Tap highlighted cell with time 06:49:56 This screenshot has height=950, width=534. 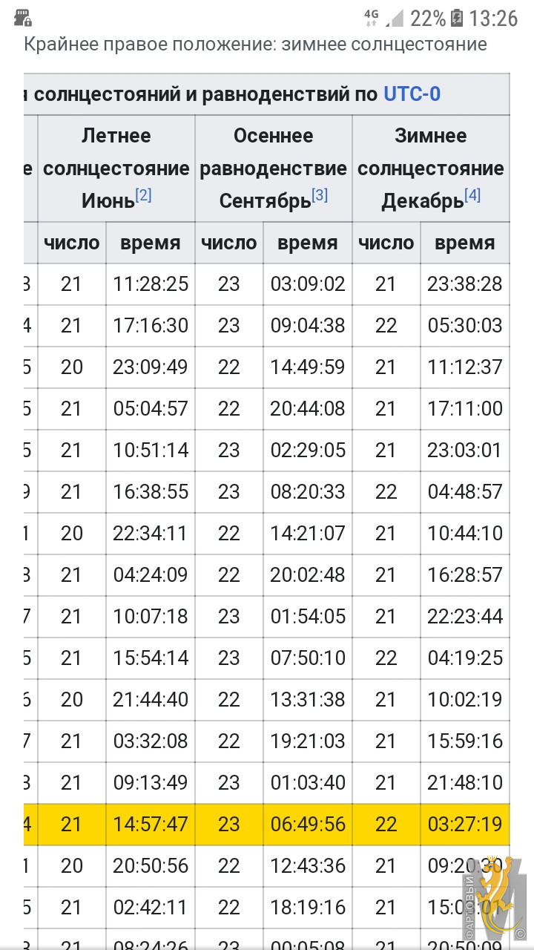tap(308, 824)
